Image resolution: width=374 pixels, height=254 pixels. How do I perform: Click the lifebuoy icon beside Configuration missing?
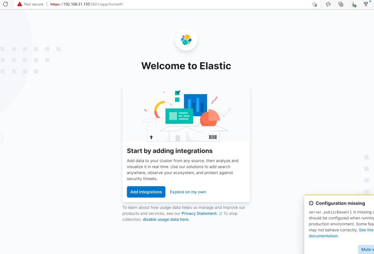(x=311, y=203)
